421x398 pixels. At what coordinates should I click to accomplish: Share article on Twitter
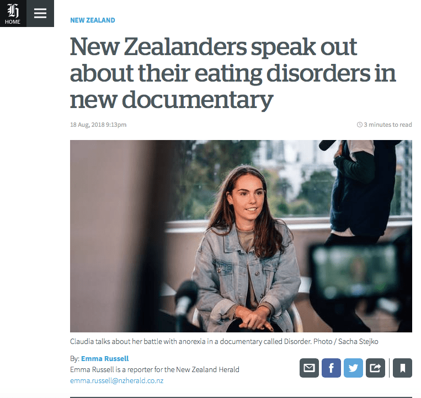click(x=353, y=368)
